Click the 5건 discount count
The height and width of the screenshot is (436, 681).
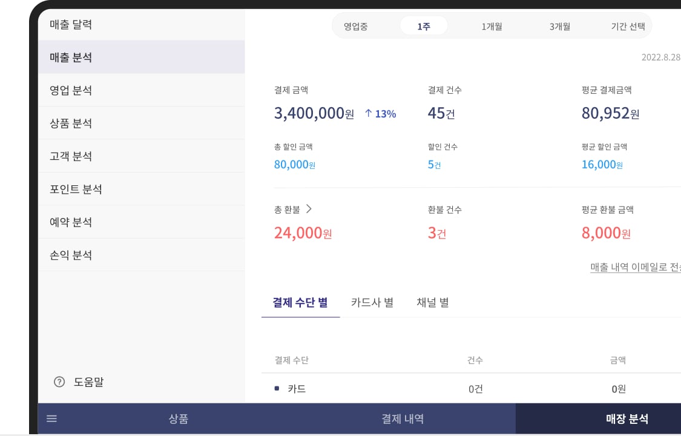click(x=434, y=165)
